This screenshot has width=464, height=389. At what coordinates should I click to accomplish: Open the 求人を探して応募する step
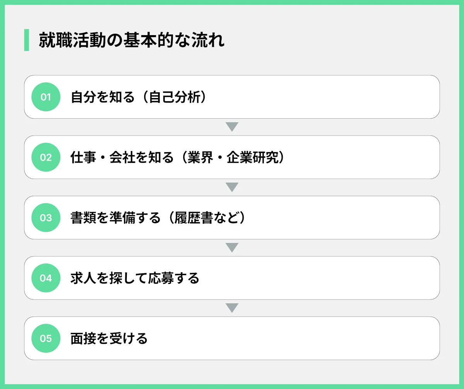click(x=135, y=278)
